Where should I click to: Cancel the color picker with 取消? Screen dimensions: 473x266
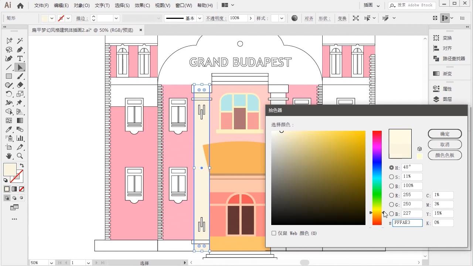[x=445, y=144]
